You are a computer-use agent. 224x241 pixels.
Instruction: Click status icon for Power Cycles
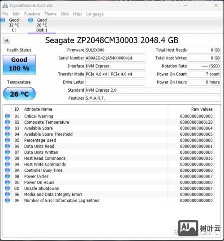pos(7,176)
